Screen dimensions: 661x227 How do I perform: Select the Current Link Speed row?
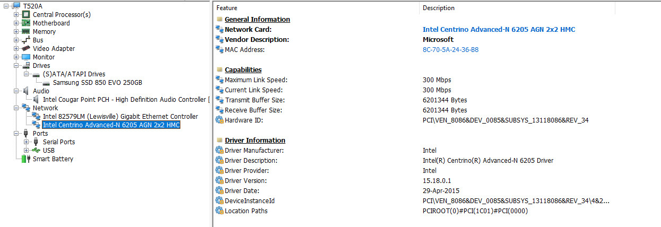438,90
